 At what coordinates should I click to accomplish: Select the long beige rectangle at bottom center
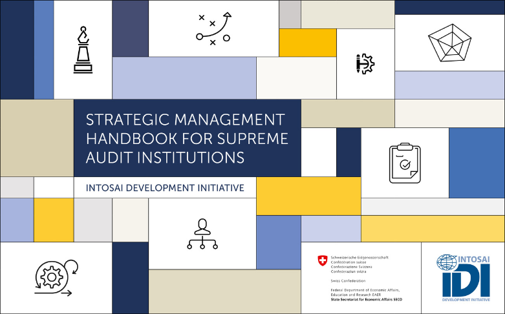pos(224,291)
